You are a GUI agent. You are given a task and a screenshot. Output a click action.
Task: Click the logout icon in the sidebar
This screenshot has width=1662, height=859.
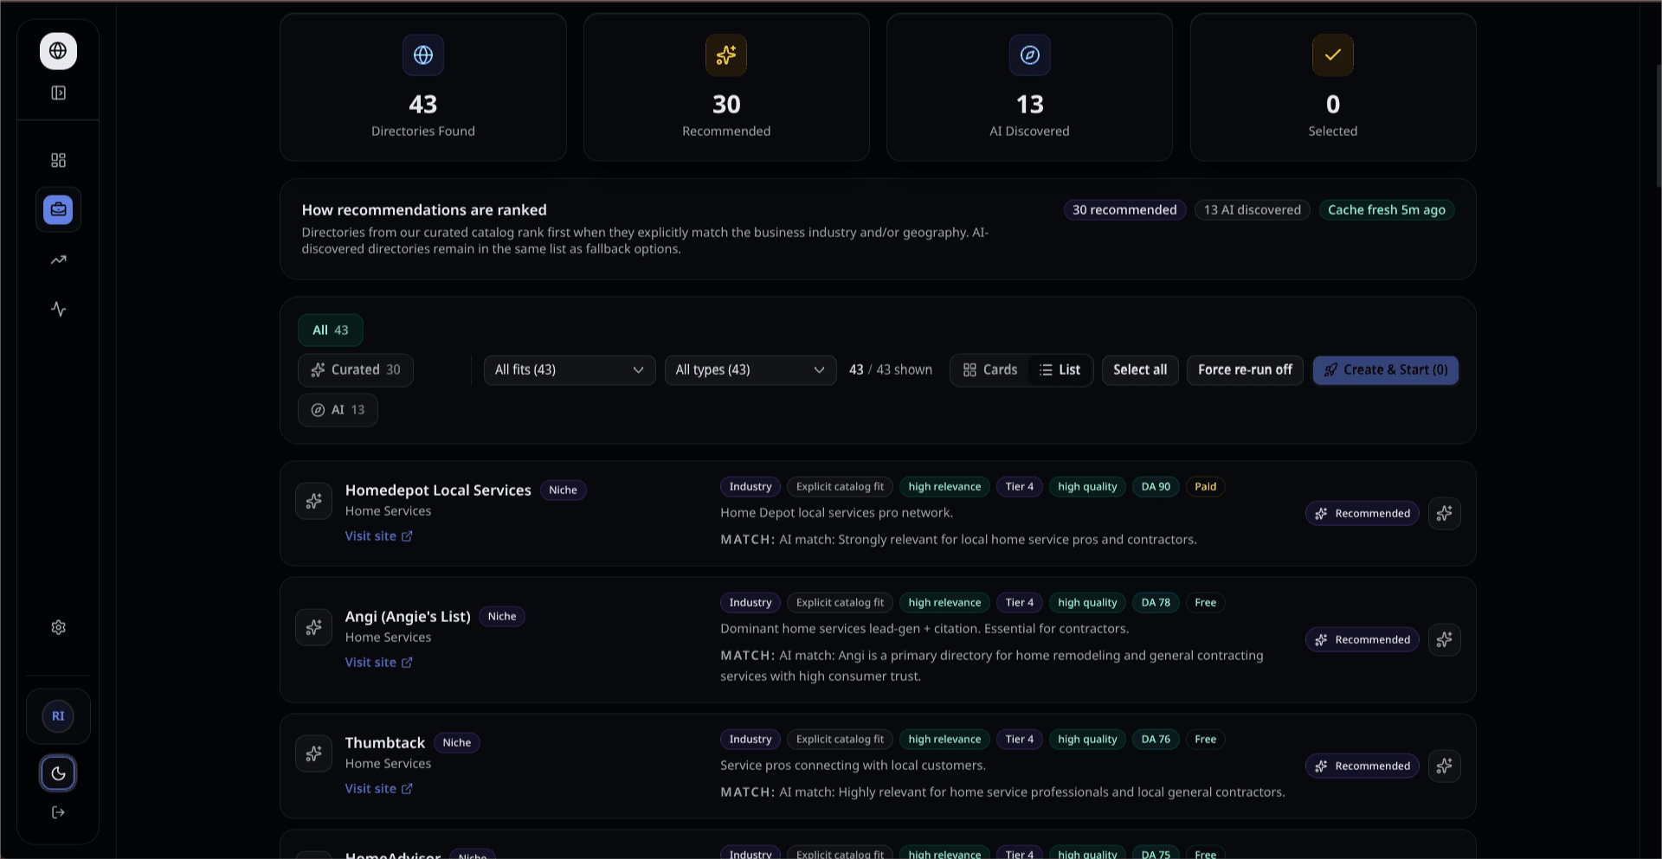[x=58, y=812]
